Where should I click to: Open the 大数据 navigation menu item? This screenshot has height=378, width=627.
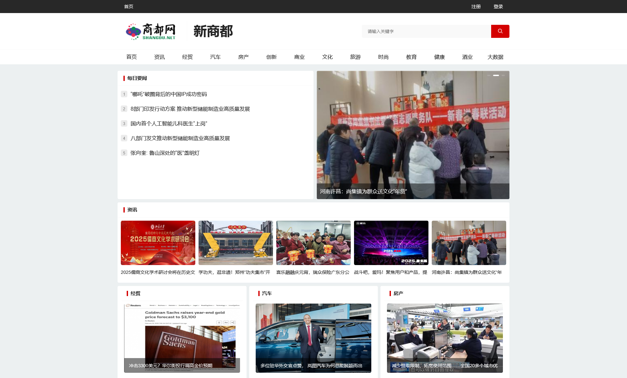coord(495,57)
